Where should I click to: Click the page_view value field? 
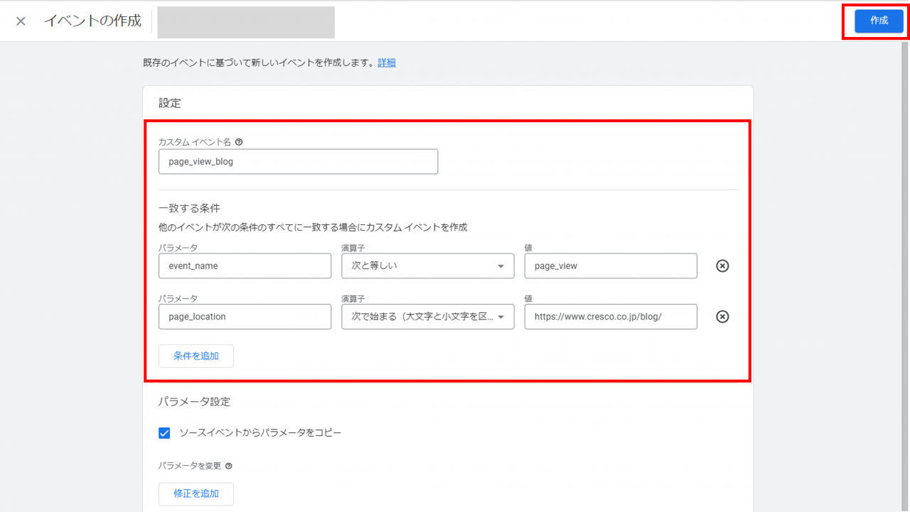pos(611,266)
